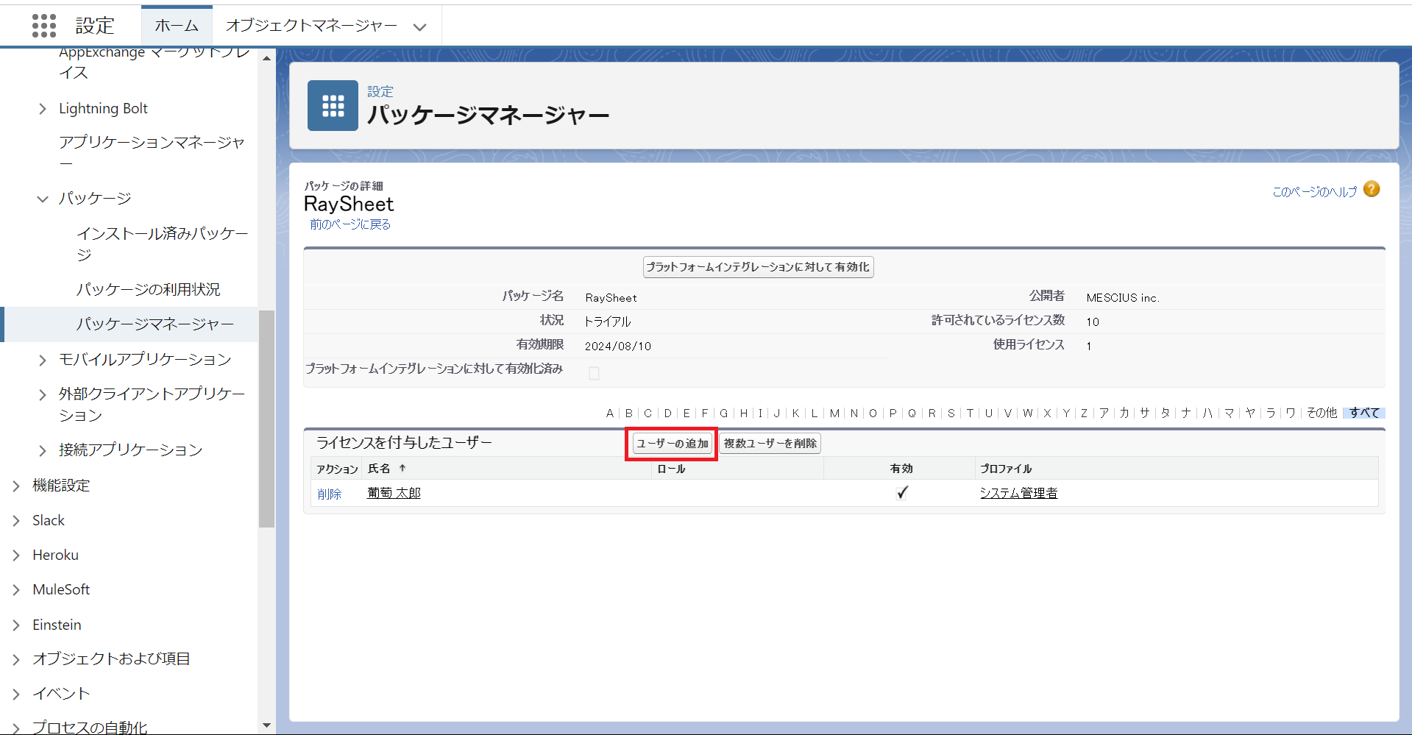The width and height of the screenshot is (1412, 735).
Task: Click the 有効期限 value 2024/08/10
Action: [x=618, y=346]
